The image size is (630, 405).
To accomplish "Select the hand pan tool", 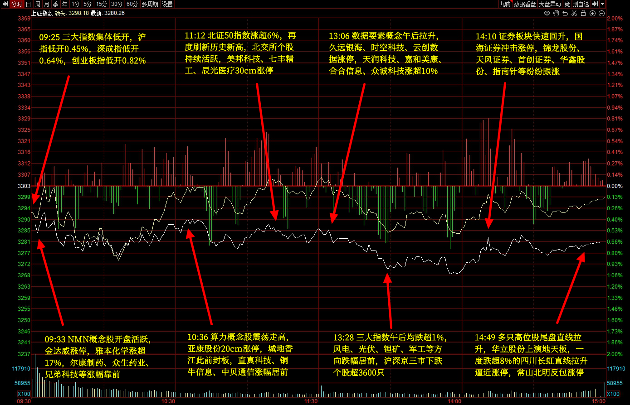I will click(556, 13).
